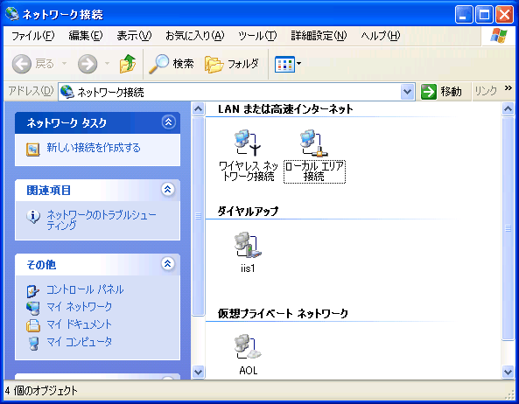The height and width of the screenshot is (404, 519).
Task: Open the 検索 search toolbar button
Action: click(x=172, y=64)
